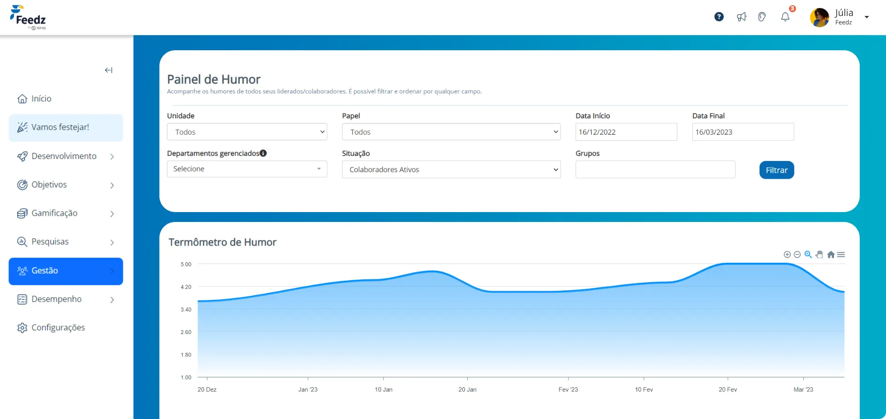Open Configurações menu label
This screenshot has height=419, width=886.
click(x=58, y=328)
